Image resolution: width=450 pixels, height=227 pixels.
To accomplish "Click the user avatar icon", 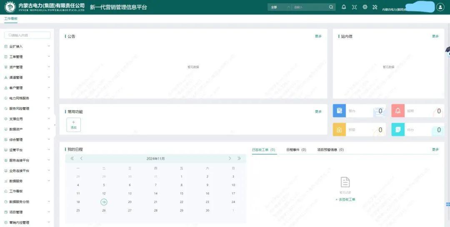I will pos(440,7).
